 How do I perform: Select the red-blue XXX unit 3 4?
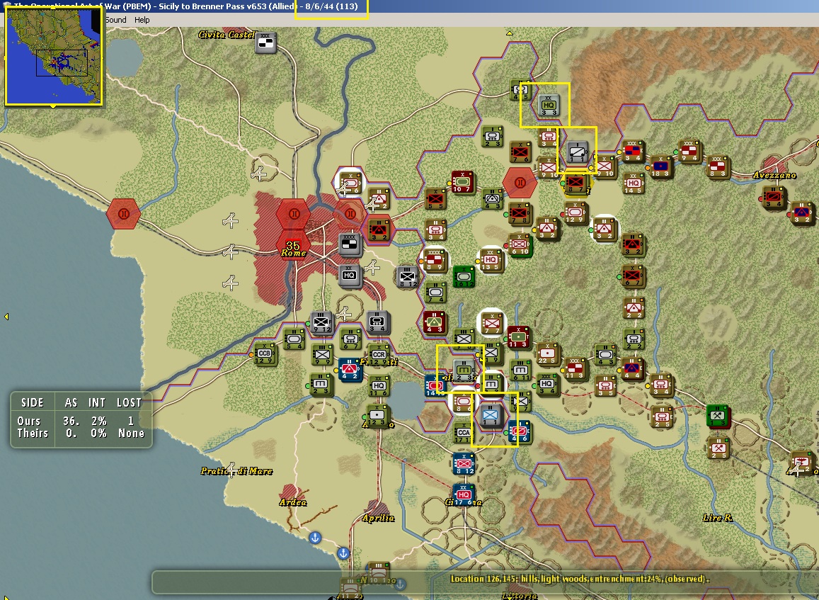pyautogui.click(x=632, y=151)
